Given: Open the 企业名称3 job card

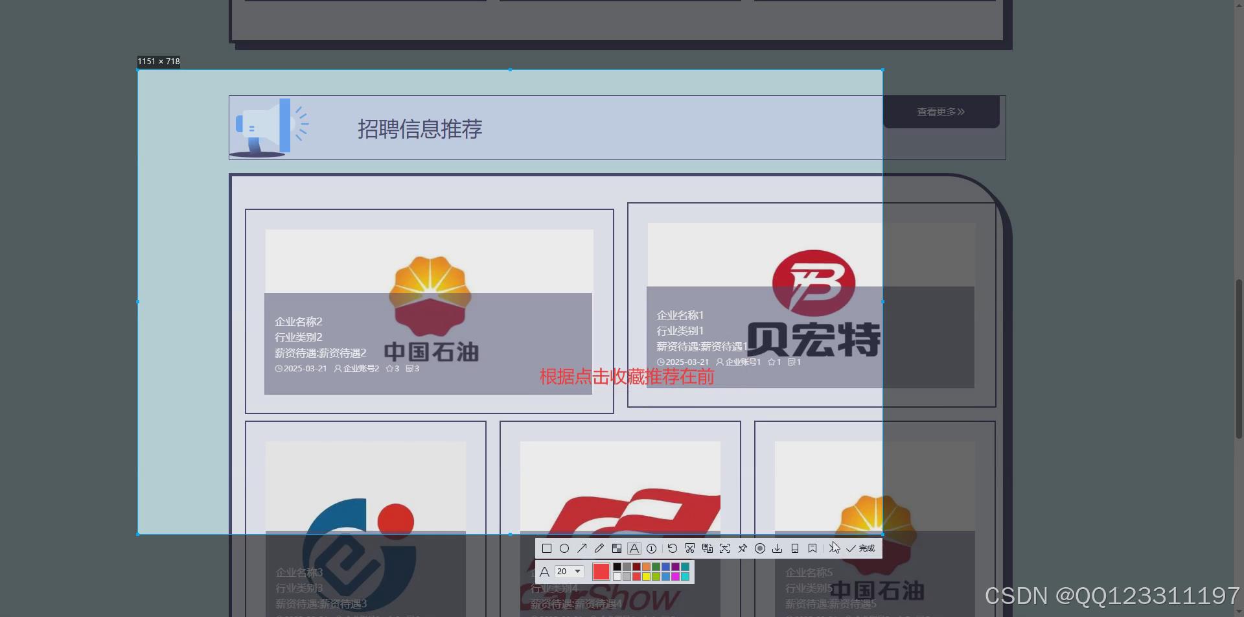Looking at the screenshot, I should (x=365, y=518).
